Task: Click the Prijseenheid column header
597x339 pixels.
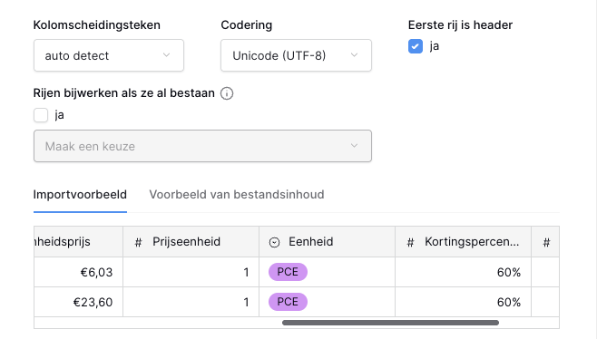Action: (x=191, y=242)
